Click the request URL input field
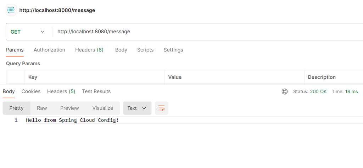The image size is (363, 168). tap(206, 32)
